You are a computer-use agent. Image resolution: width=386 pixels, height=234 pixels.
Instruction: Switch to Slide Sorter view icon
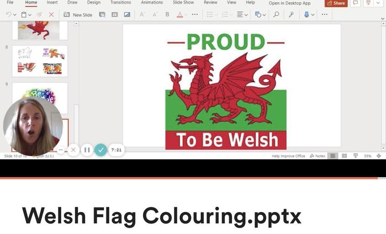[x=344, y=156]
